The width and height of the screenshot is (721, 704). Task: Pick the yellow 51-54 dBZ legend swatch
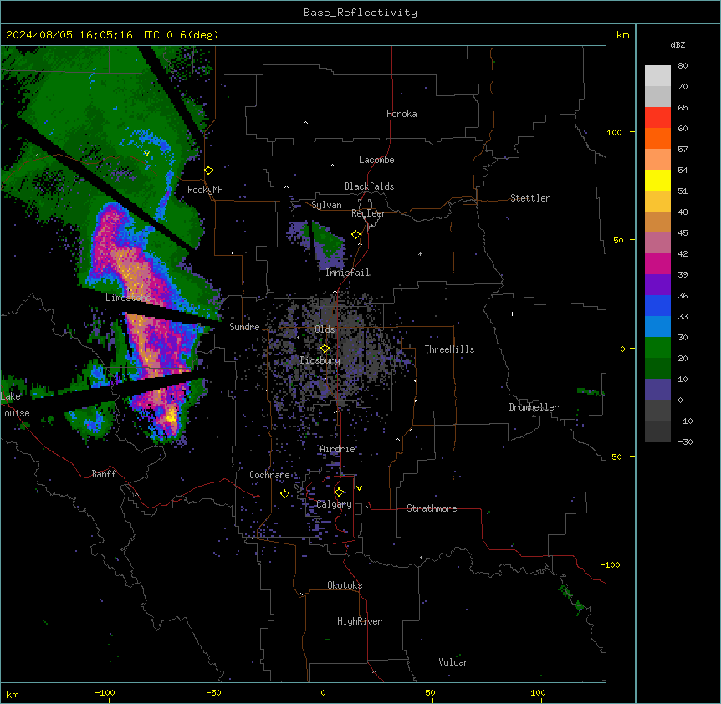(657, 180)
